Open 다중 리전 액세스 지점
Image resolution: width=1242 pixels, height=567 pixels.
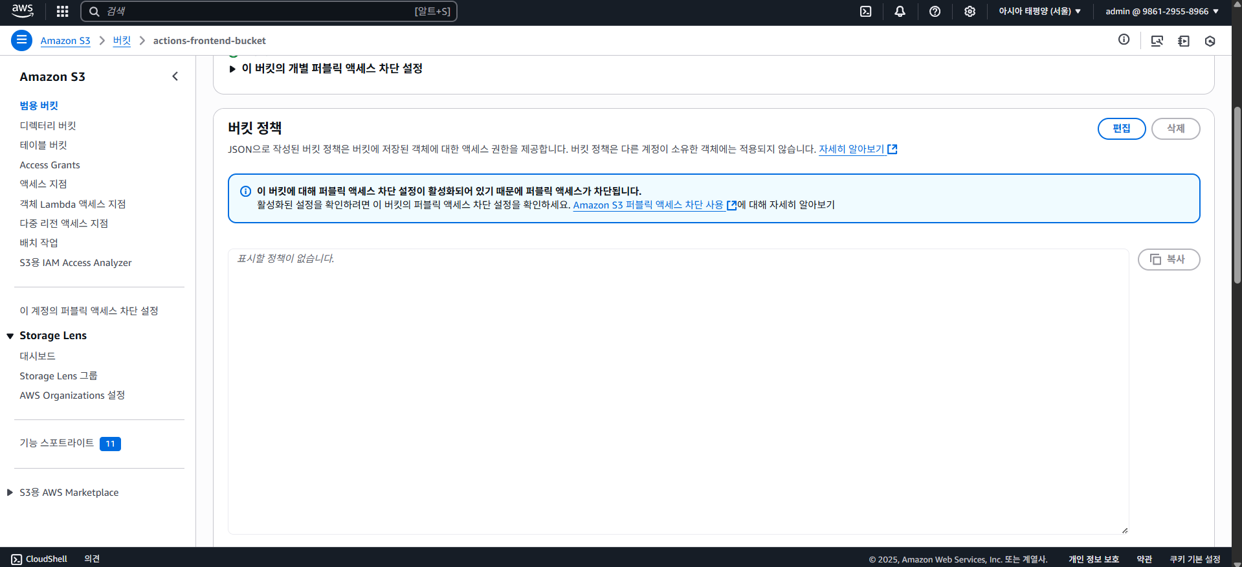click(64, 223)
